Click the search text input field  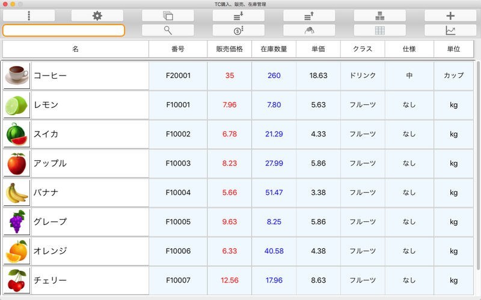click(x=64, y=30)
